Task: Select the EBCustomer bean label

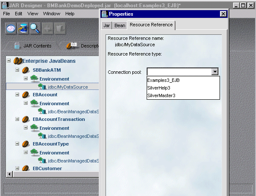Action: coord(47,168)
